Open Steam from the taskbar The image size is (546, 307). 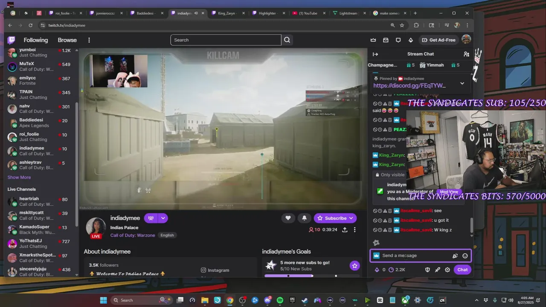305,300
